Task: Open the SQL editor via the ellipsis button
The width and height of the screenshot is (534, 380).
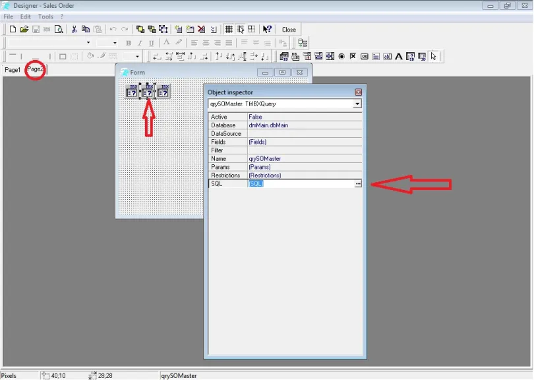Action: 357,183
